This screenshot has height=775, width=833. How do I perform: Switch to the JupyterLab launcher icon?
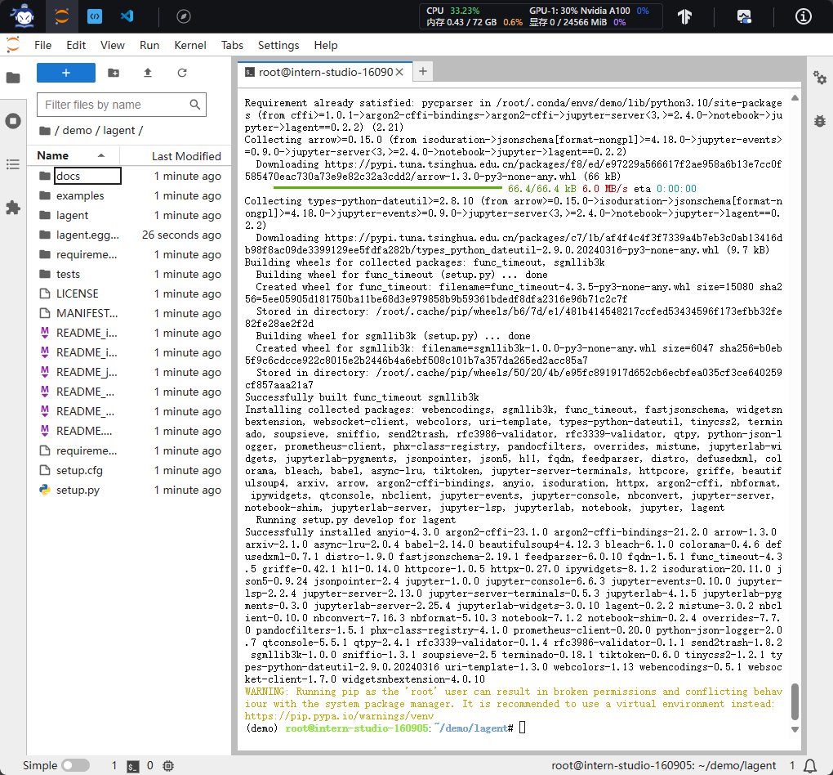click(x=61, y=16)
